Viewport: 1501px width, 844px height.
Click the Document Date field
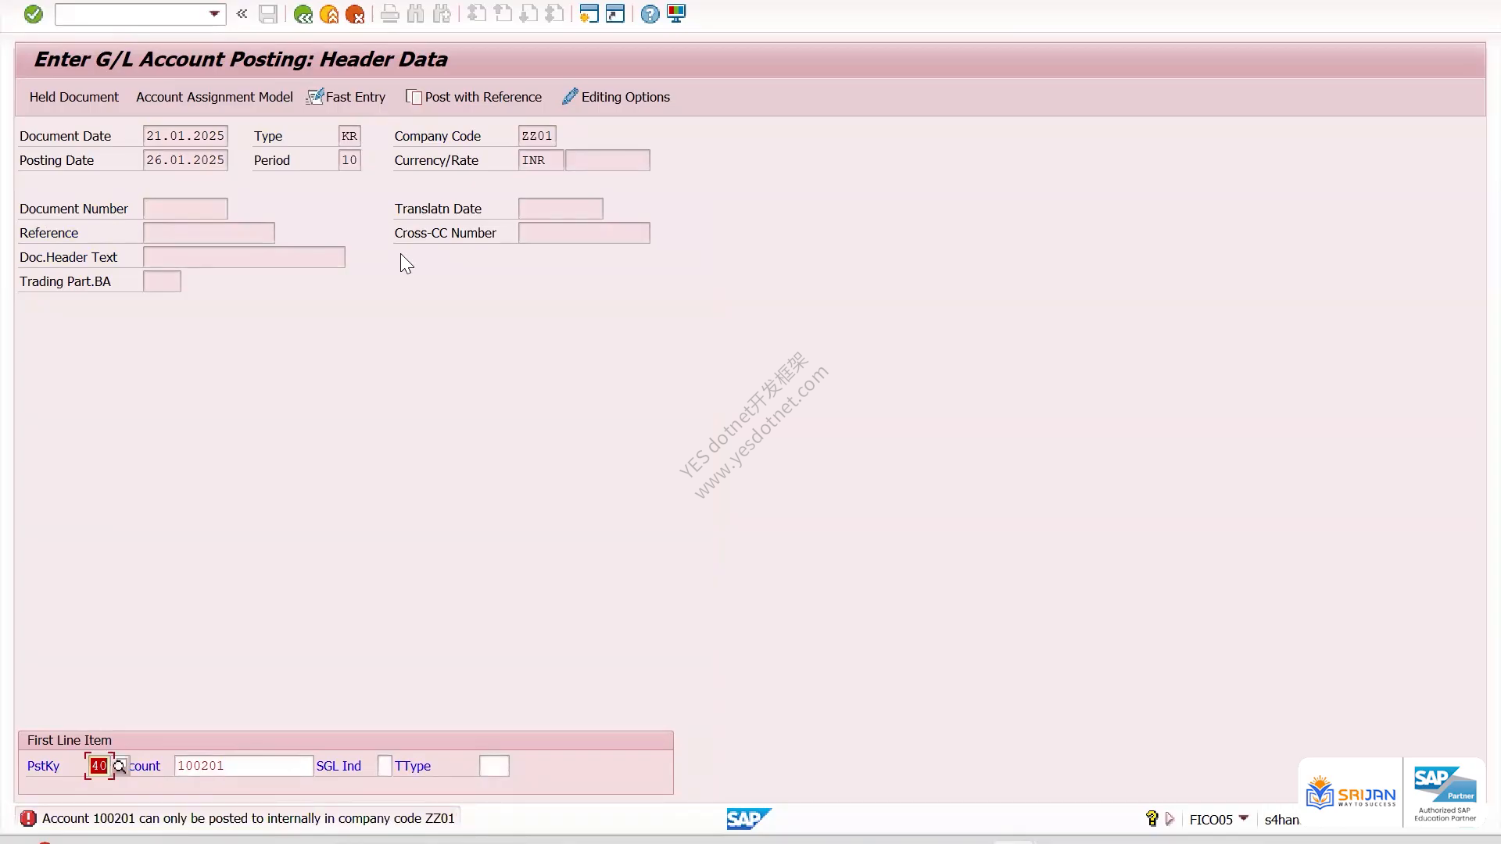(x=185, y=136)
